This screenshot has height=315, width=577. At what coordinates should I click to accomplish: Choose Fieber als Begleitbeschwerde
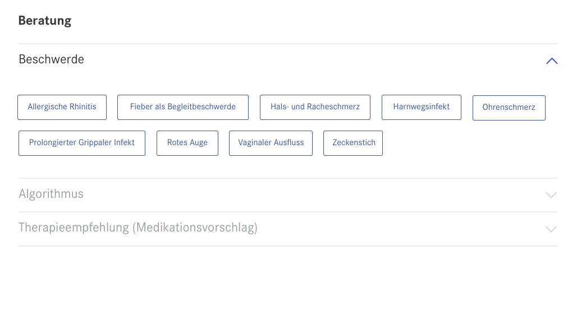[183, 107]
